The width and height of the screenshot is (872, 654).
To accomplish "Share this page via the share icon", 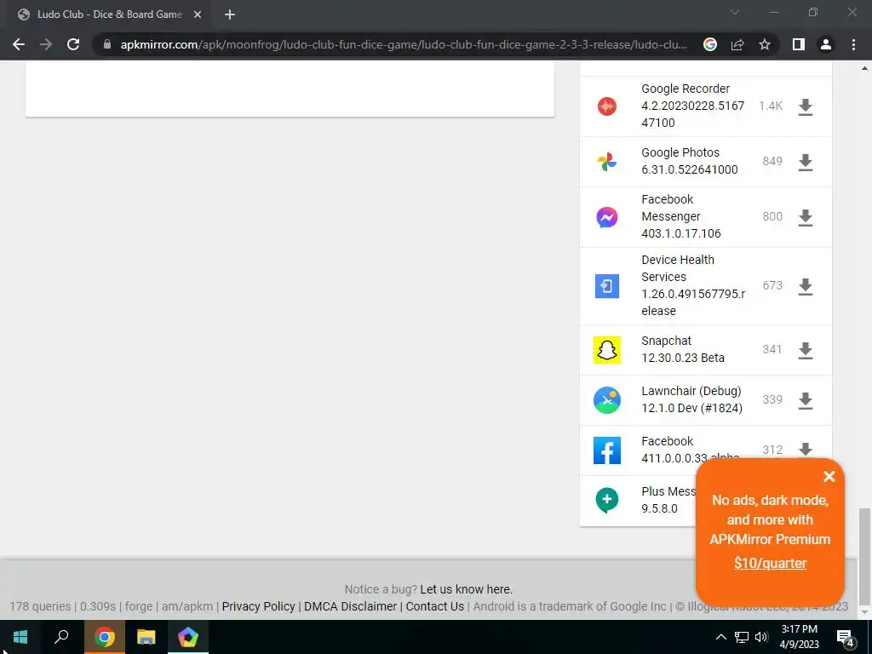I will point(737,44).
